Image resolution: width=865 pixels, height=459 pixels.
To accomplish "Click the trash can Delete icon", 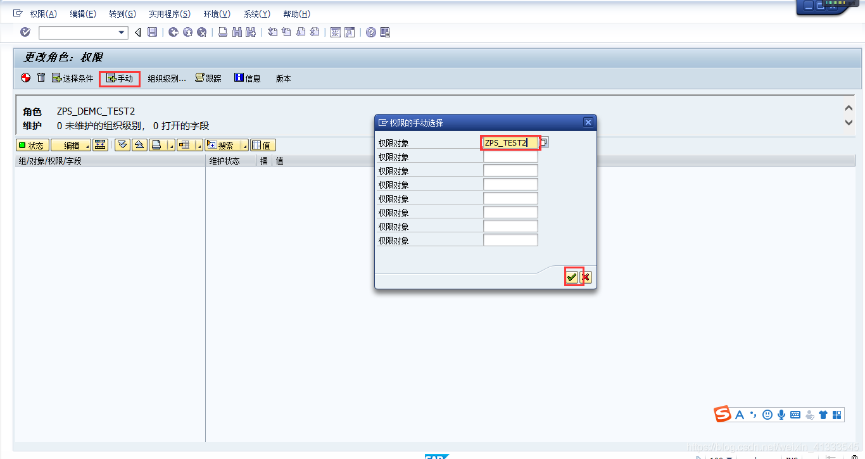I will 41,78.
